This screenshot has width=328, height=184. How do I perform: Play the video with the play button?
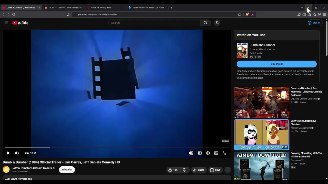8,153
